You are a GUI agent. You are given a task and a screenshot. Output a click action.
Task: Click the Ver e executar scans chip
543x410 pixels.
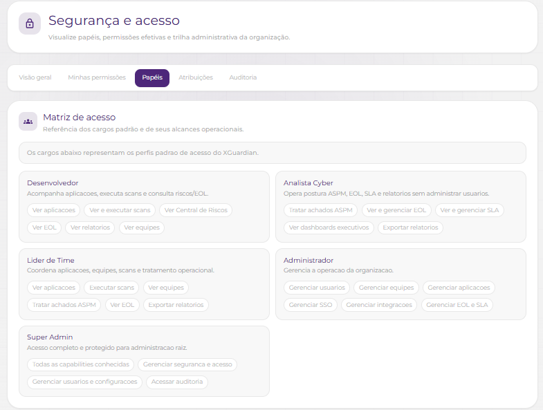(120, 210)
